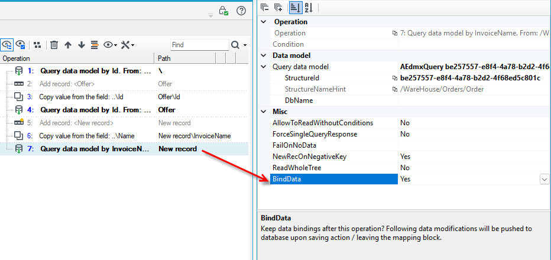Viewport: 551px width, 260px height.
Task: Click the empty DbName value field
Action: coord(474,100)
